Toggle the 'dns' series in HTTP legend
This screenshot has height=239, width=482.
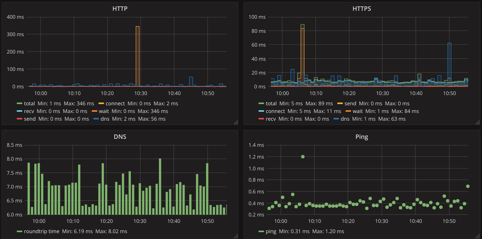pyautogui.click(x=105, y=119)
